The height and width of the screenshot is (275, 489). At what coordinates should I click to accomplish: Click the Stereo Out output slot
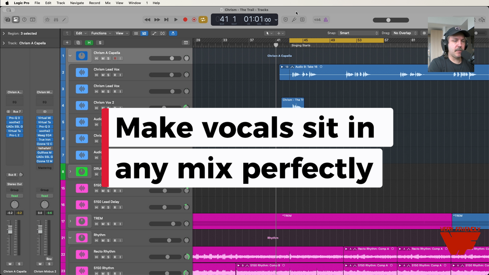click(x=14, y=184)
